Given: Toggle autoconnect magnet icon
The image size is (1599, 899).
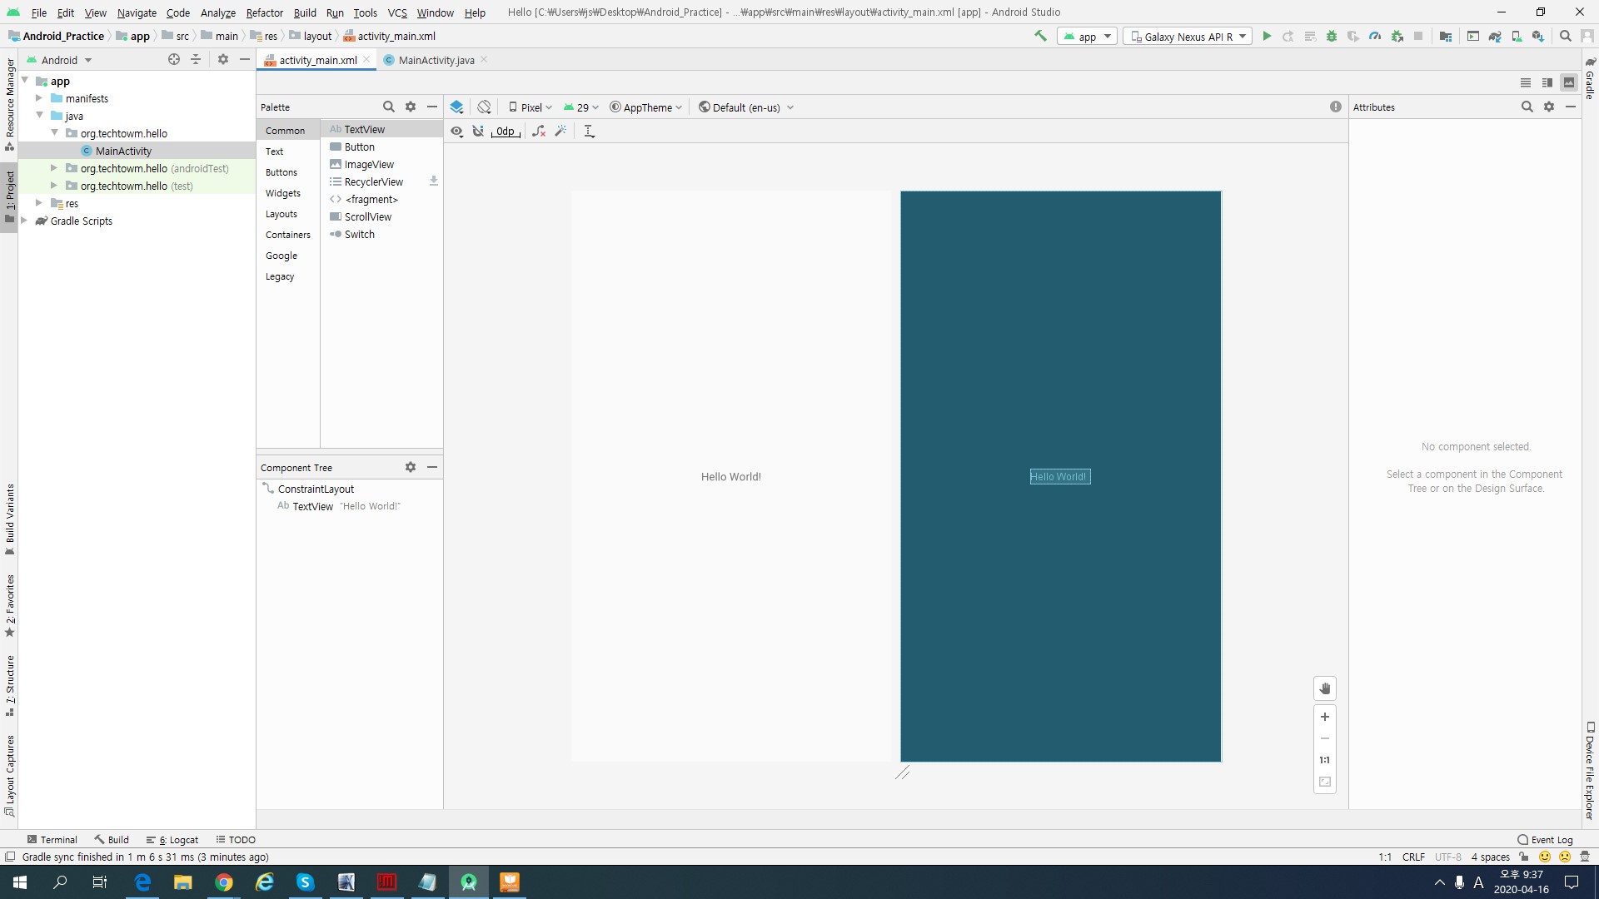Looking at the screenshot, I should 478,131.
